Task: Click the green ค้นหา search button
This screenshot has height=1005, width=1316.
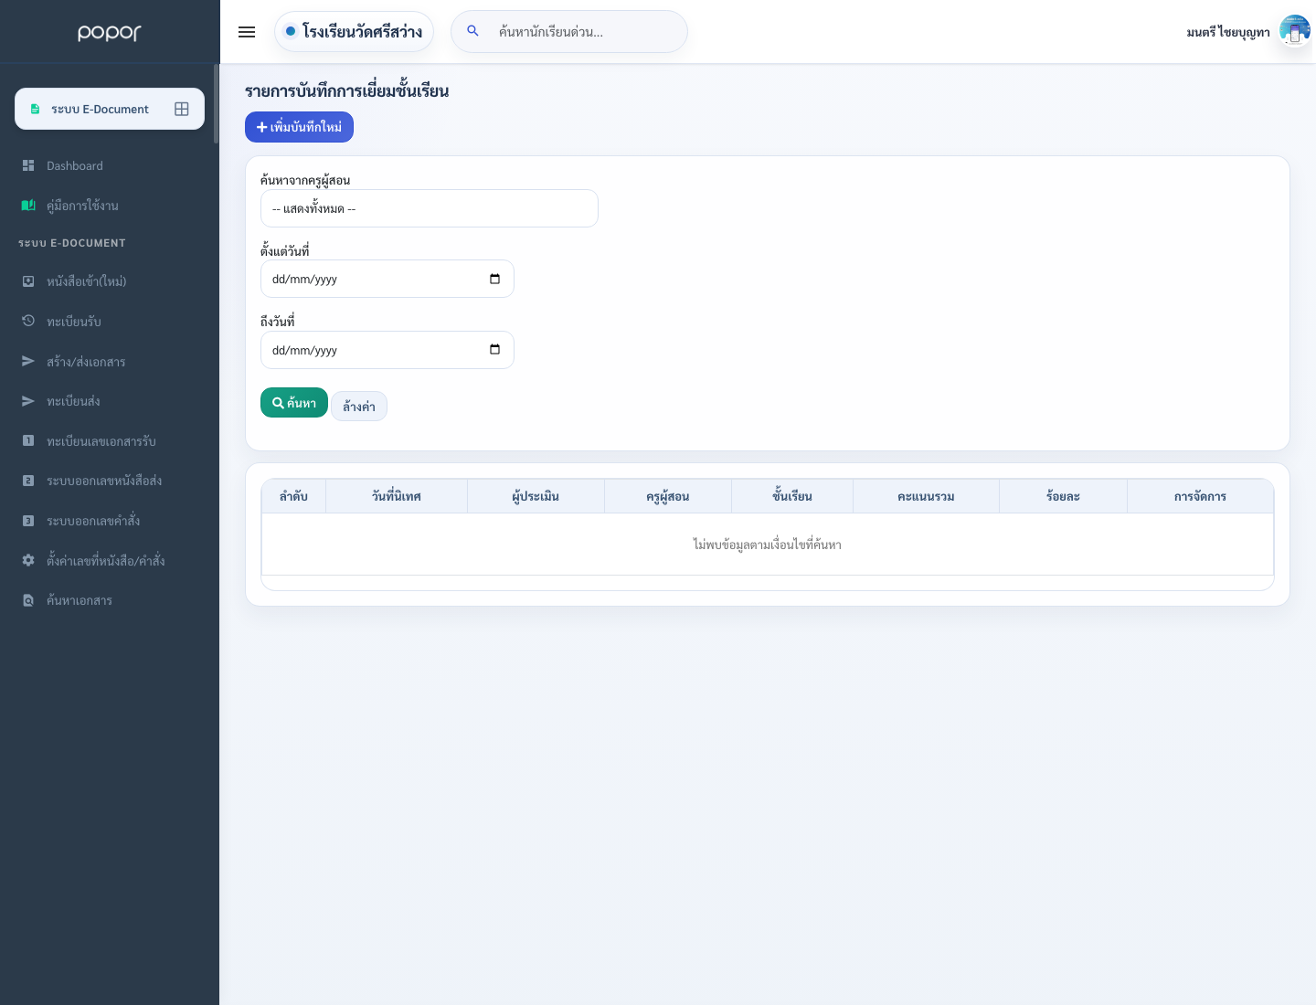Action: tap(294, 403)
